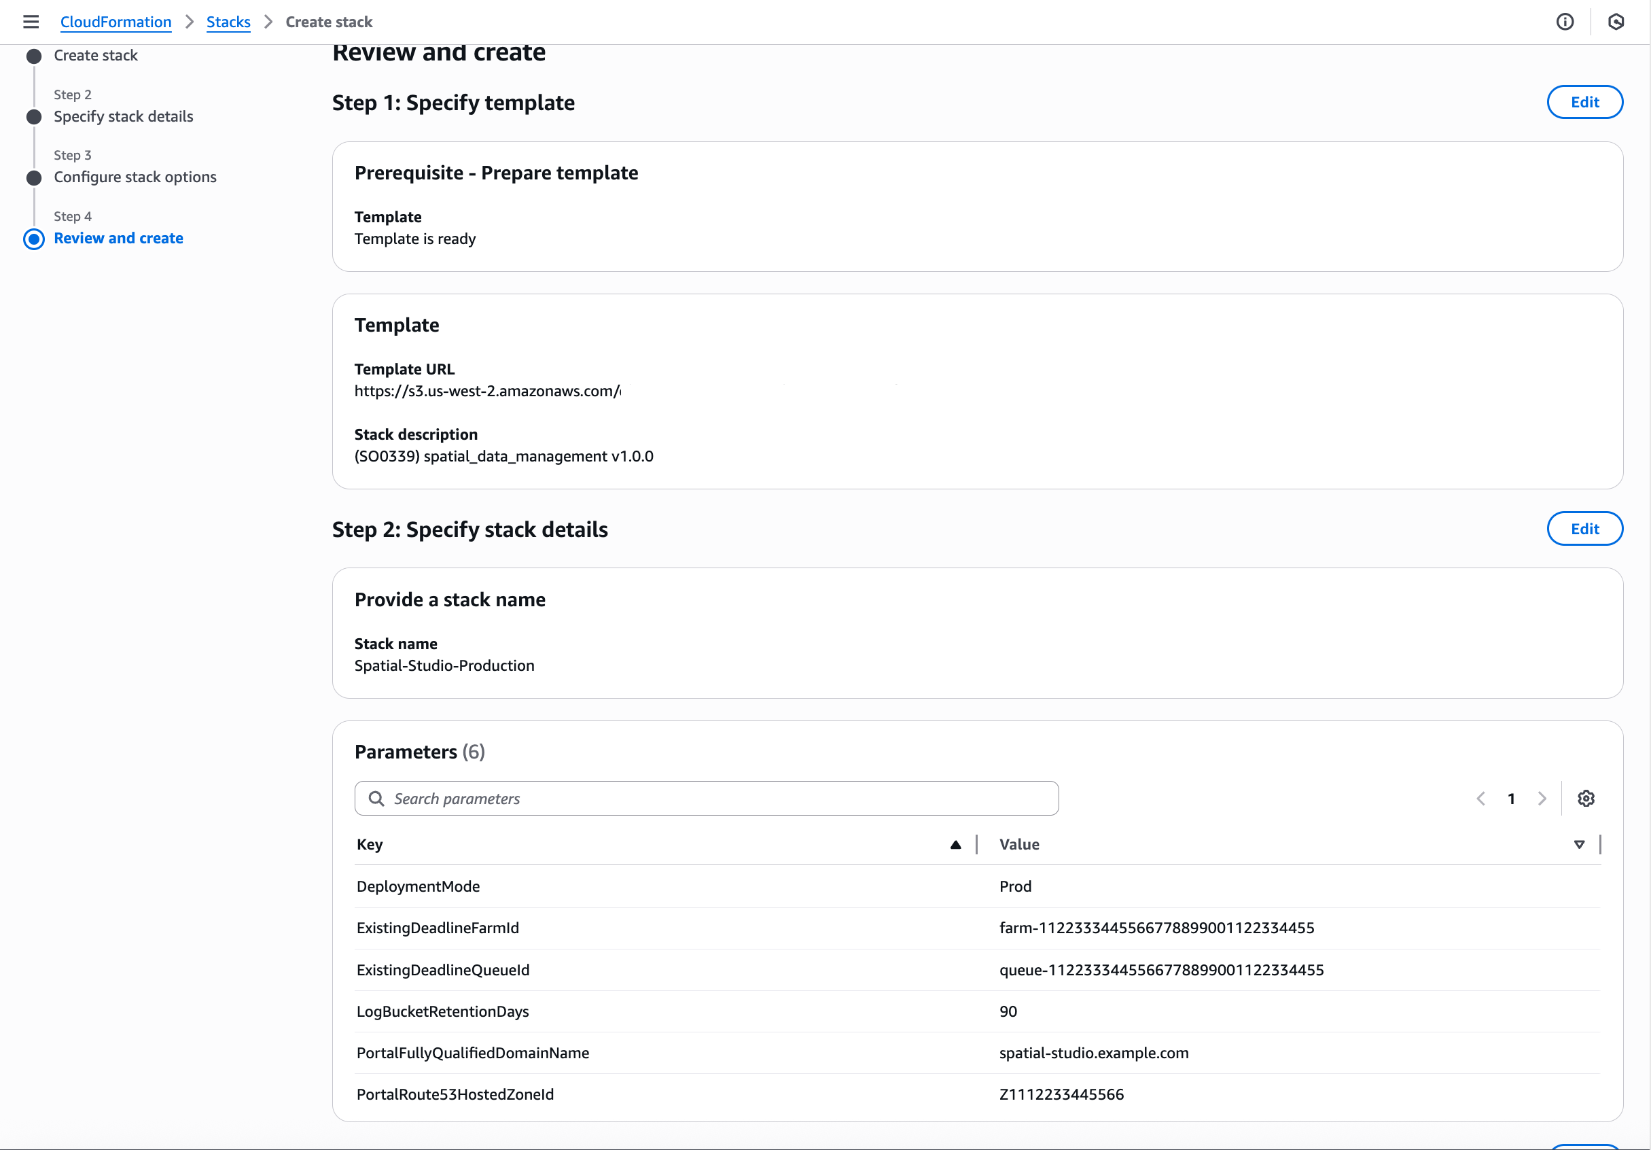Image resolution: width=1651 pixels, height=1150 pixels.
Task: Open CloudFormation from the breadcrumb
Action: point(116,22)
